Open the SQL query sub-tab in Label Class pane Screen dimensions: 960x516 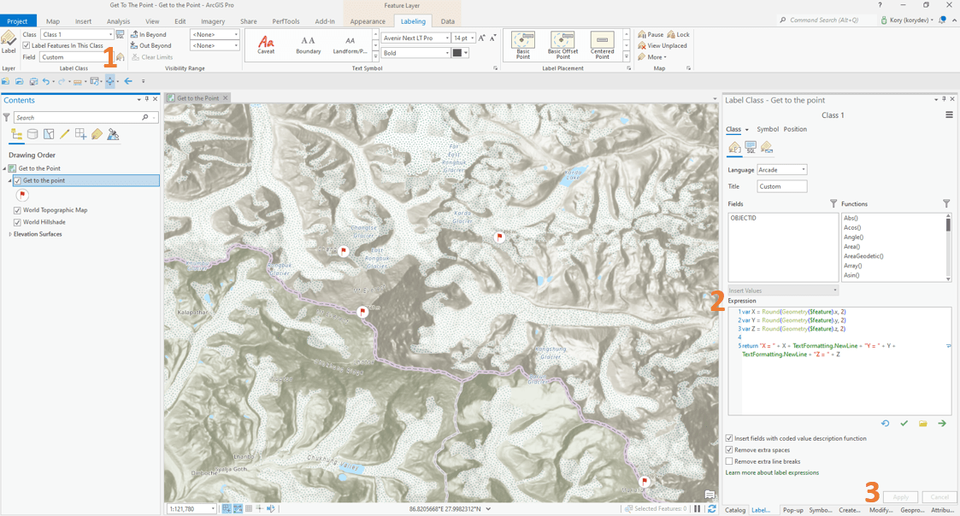[750, 147]
